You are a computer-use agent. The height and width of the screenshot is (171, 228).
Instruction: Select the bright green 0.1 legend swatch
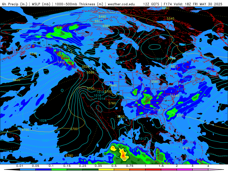(x=59, y=170)
